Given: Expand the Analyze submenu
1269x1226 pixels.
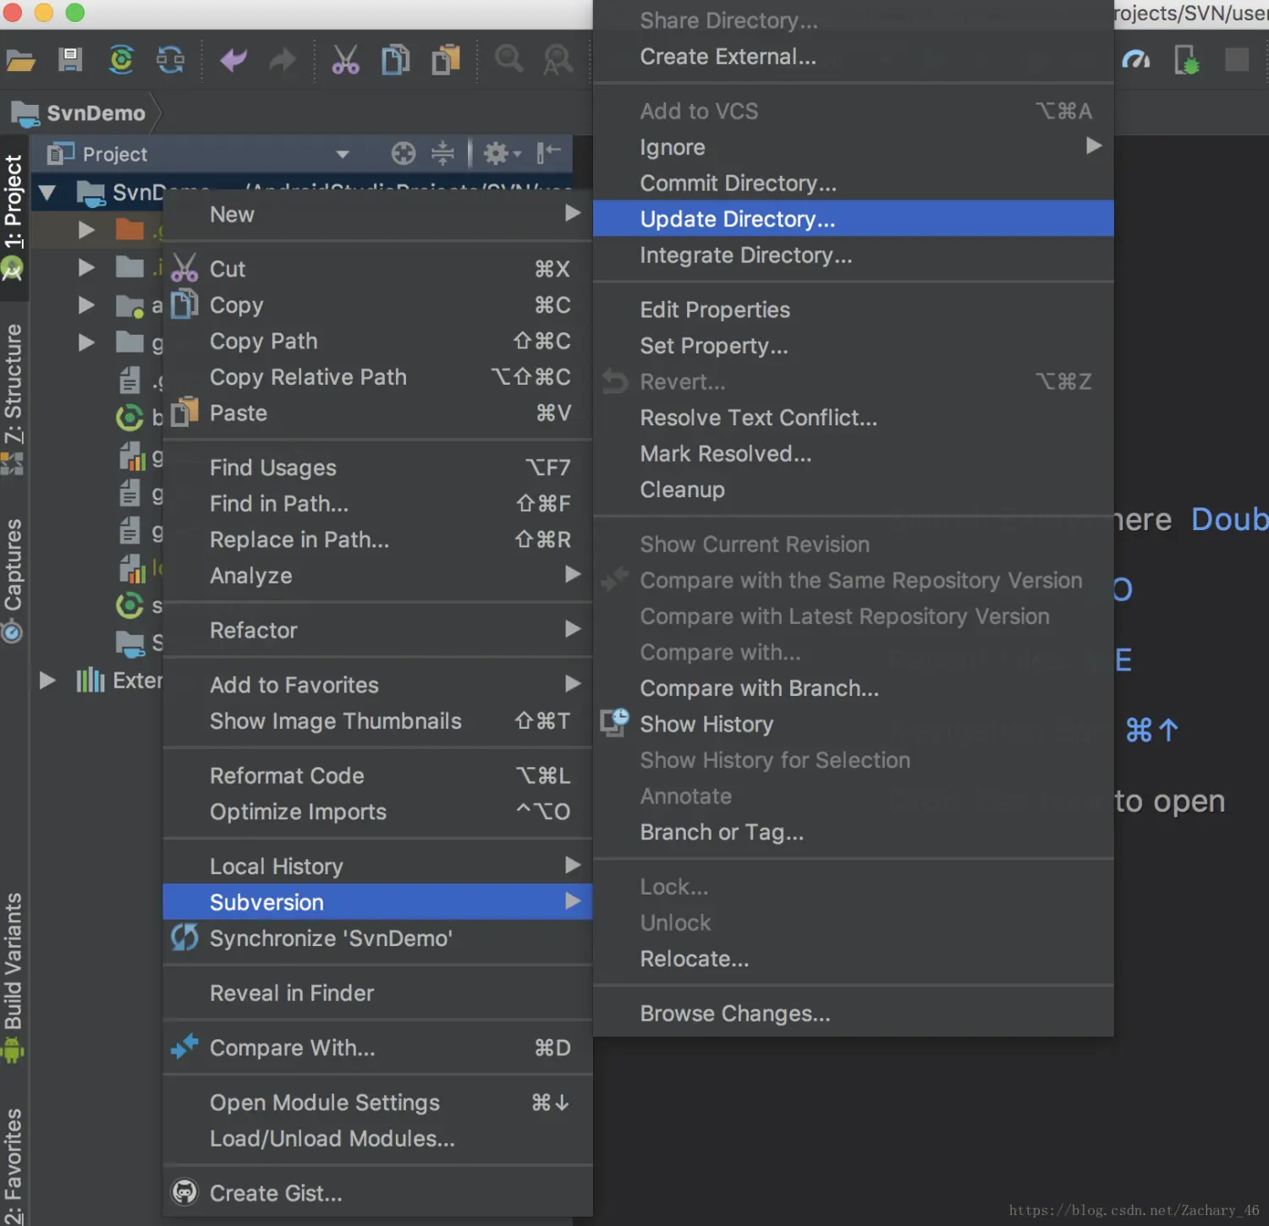Looking at the screenshot, I should click(x=377, y=576).
